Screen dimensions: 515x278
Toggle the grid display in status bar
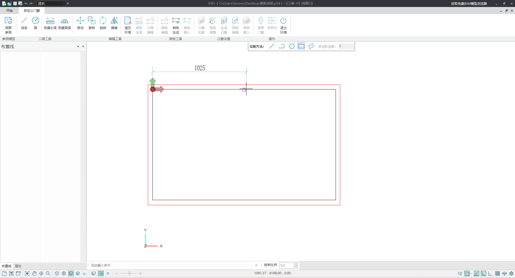click(x=498, y=273)
